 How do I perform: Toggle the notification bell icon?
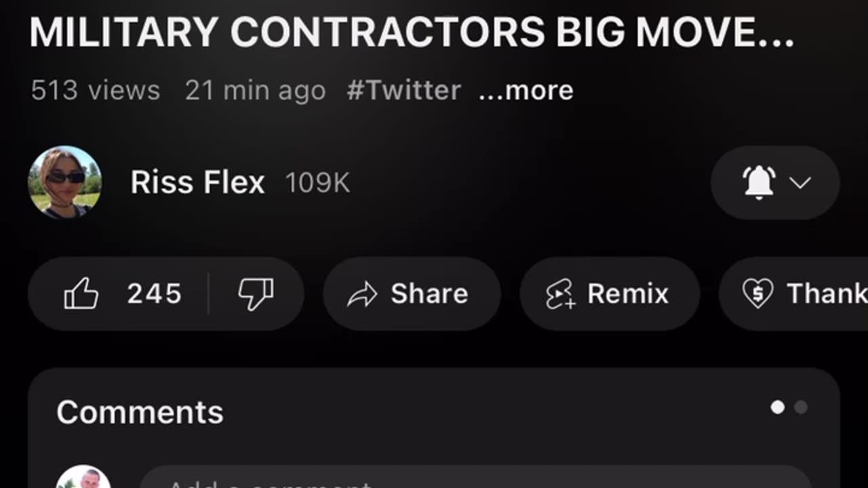tap(759, 182)
